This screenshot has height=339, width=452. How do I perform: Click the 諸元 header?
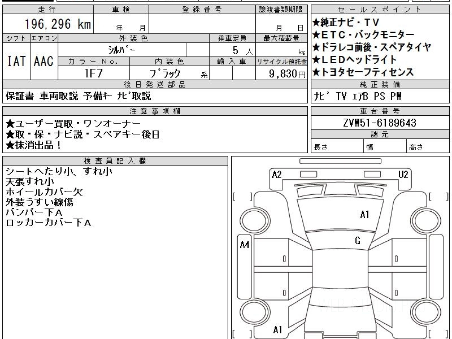point(380,134)
